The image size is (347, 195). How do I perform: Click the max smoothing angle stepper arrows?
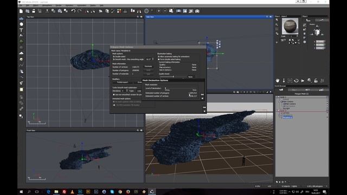(x=153, y=59)
